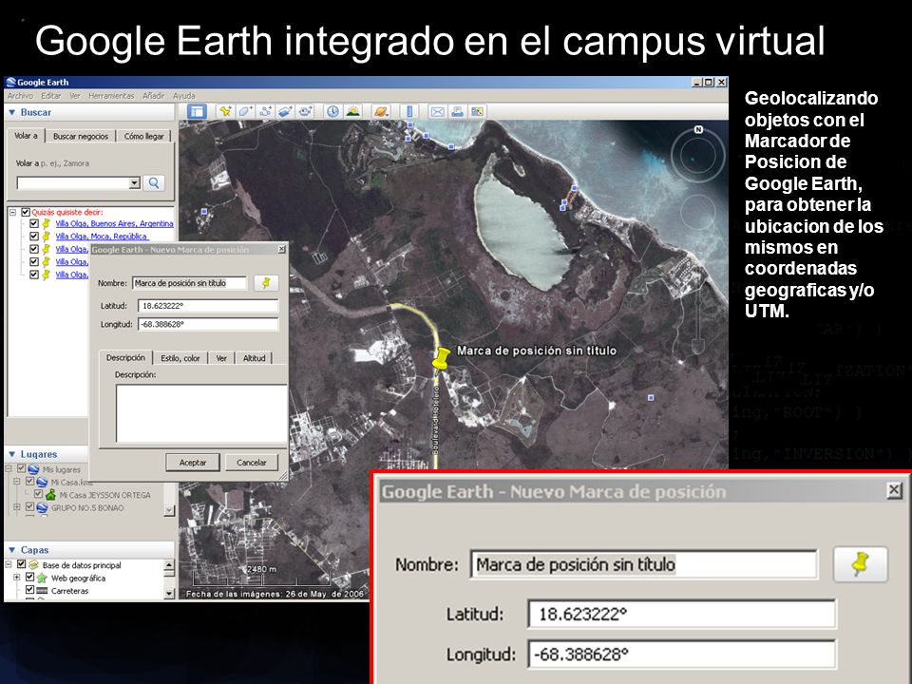Click the add placemark pushpin toolbar icon
The image size is (912, 684).
tap(225, 111)
